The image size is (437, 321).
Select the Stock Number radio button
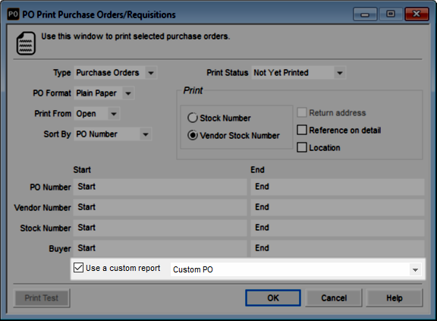click(193, 118)
